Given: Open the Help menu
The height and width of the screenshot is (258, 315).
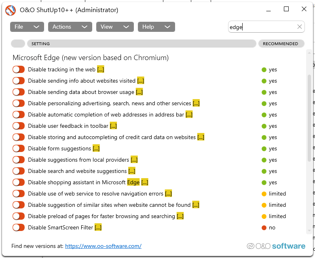Looking at the screenshot, I should point(156,27).
